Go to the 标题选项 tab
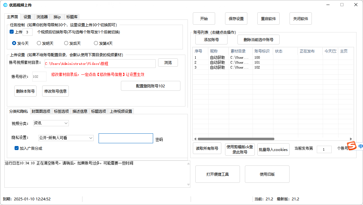Viewport: 363px width, 205px height. (98, 111)
